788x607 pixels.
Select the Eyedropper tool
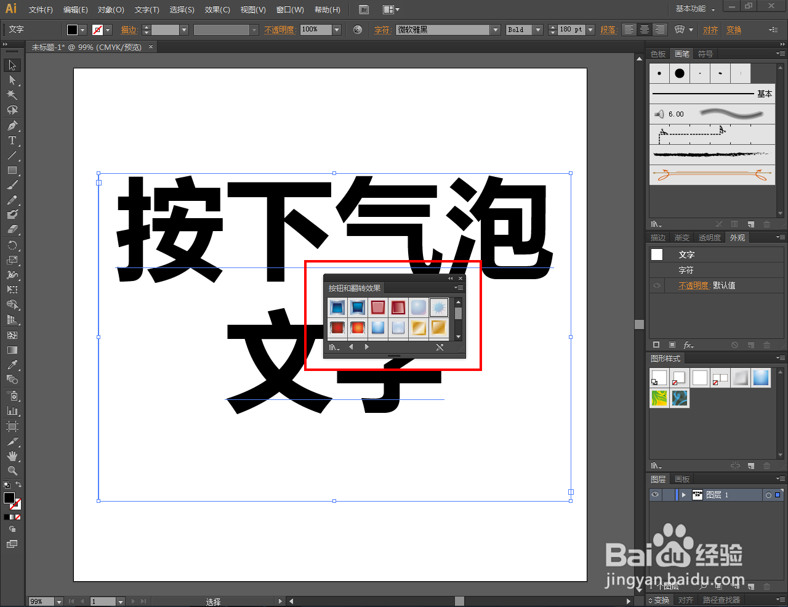click(x=12, y=365)
